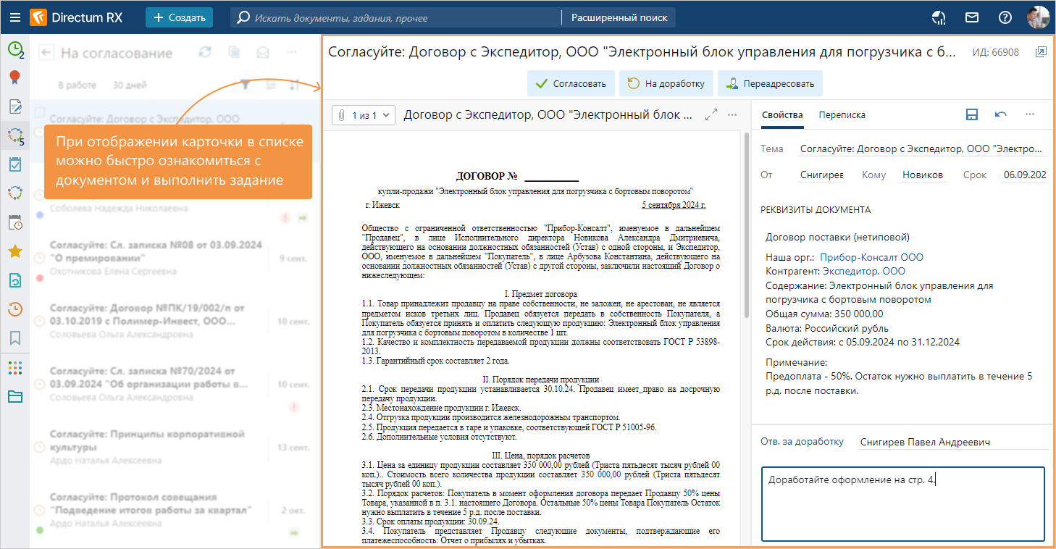Open task card in new window icon
1056x549 pixels.
[x=1041, y=52]
